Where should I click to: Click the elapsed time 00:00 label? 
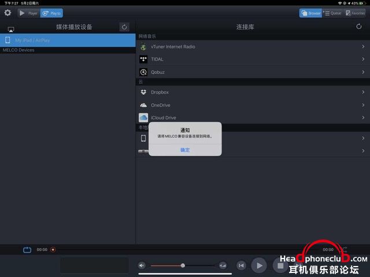[x=42, y=250]
